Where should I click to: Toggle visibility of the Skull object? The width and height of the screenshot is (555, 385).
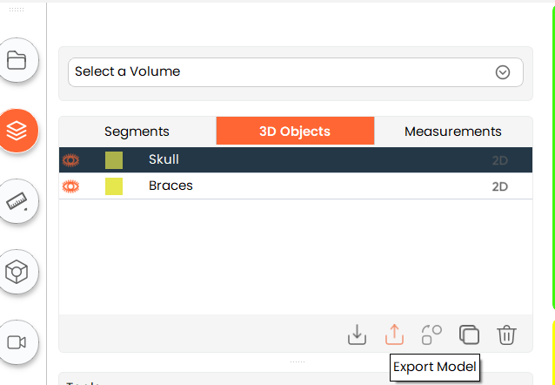(x=71, y=160)
